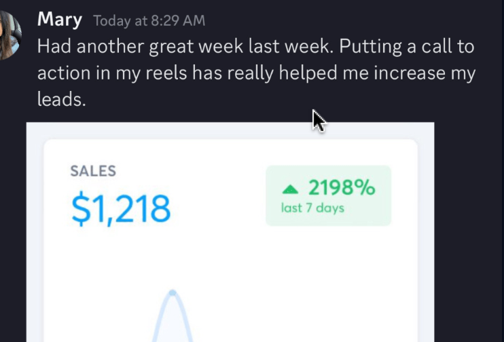504x342 pixels.
Task: Select the last 7 days label
Action: click(x=312, y=208)
